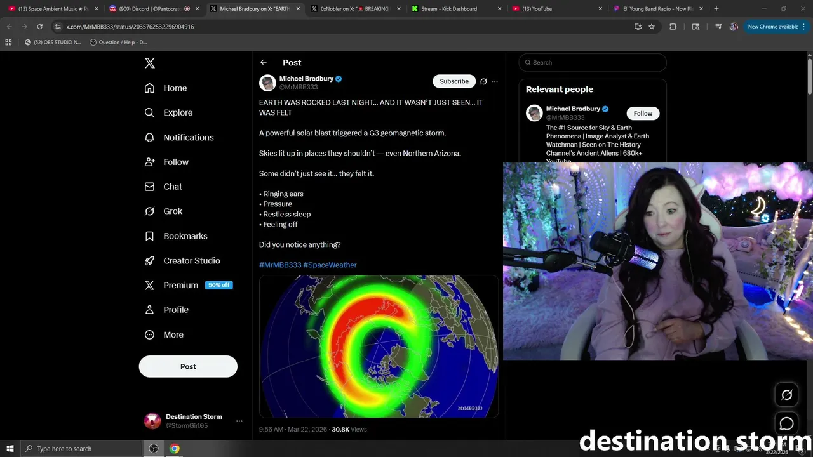This screenshot has height=457, width=813.
Task: Open Grok in the sidebar
Action: tap(163, 211)
